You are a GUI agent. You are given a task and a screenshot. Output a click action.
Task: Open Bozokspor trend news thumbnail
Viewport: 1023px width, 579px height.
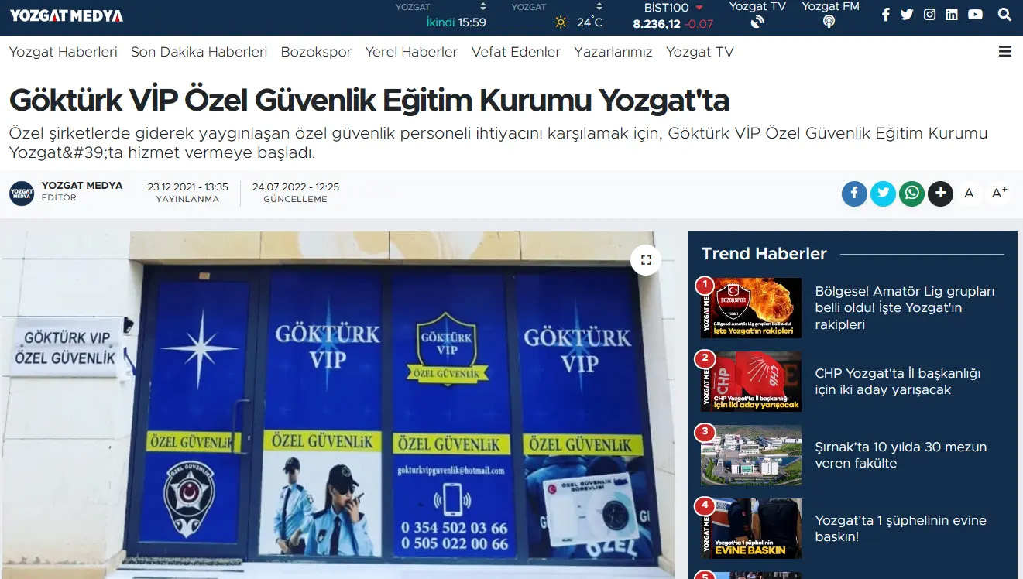(751, 308)
